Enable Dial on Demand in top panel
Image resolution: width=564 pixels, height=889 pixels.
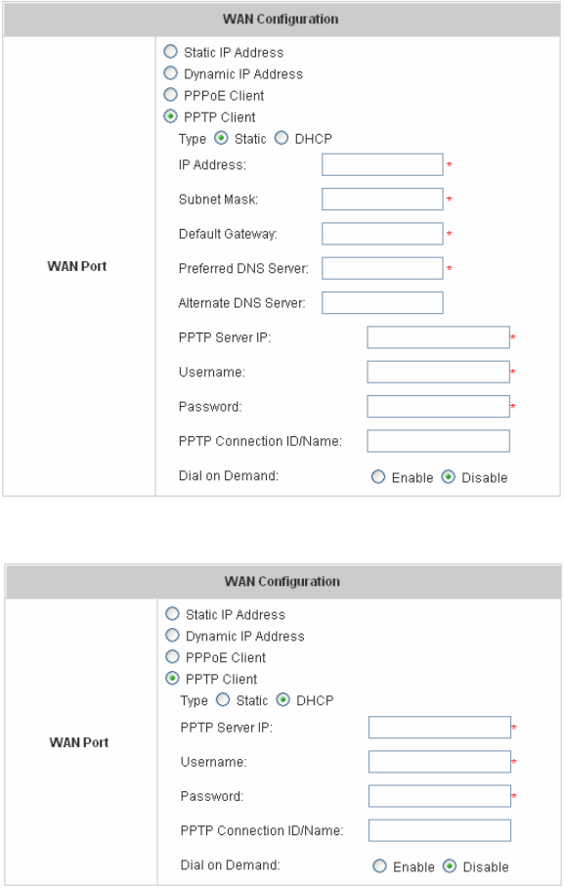[x=378, y=477]
